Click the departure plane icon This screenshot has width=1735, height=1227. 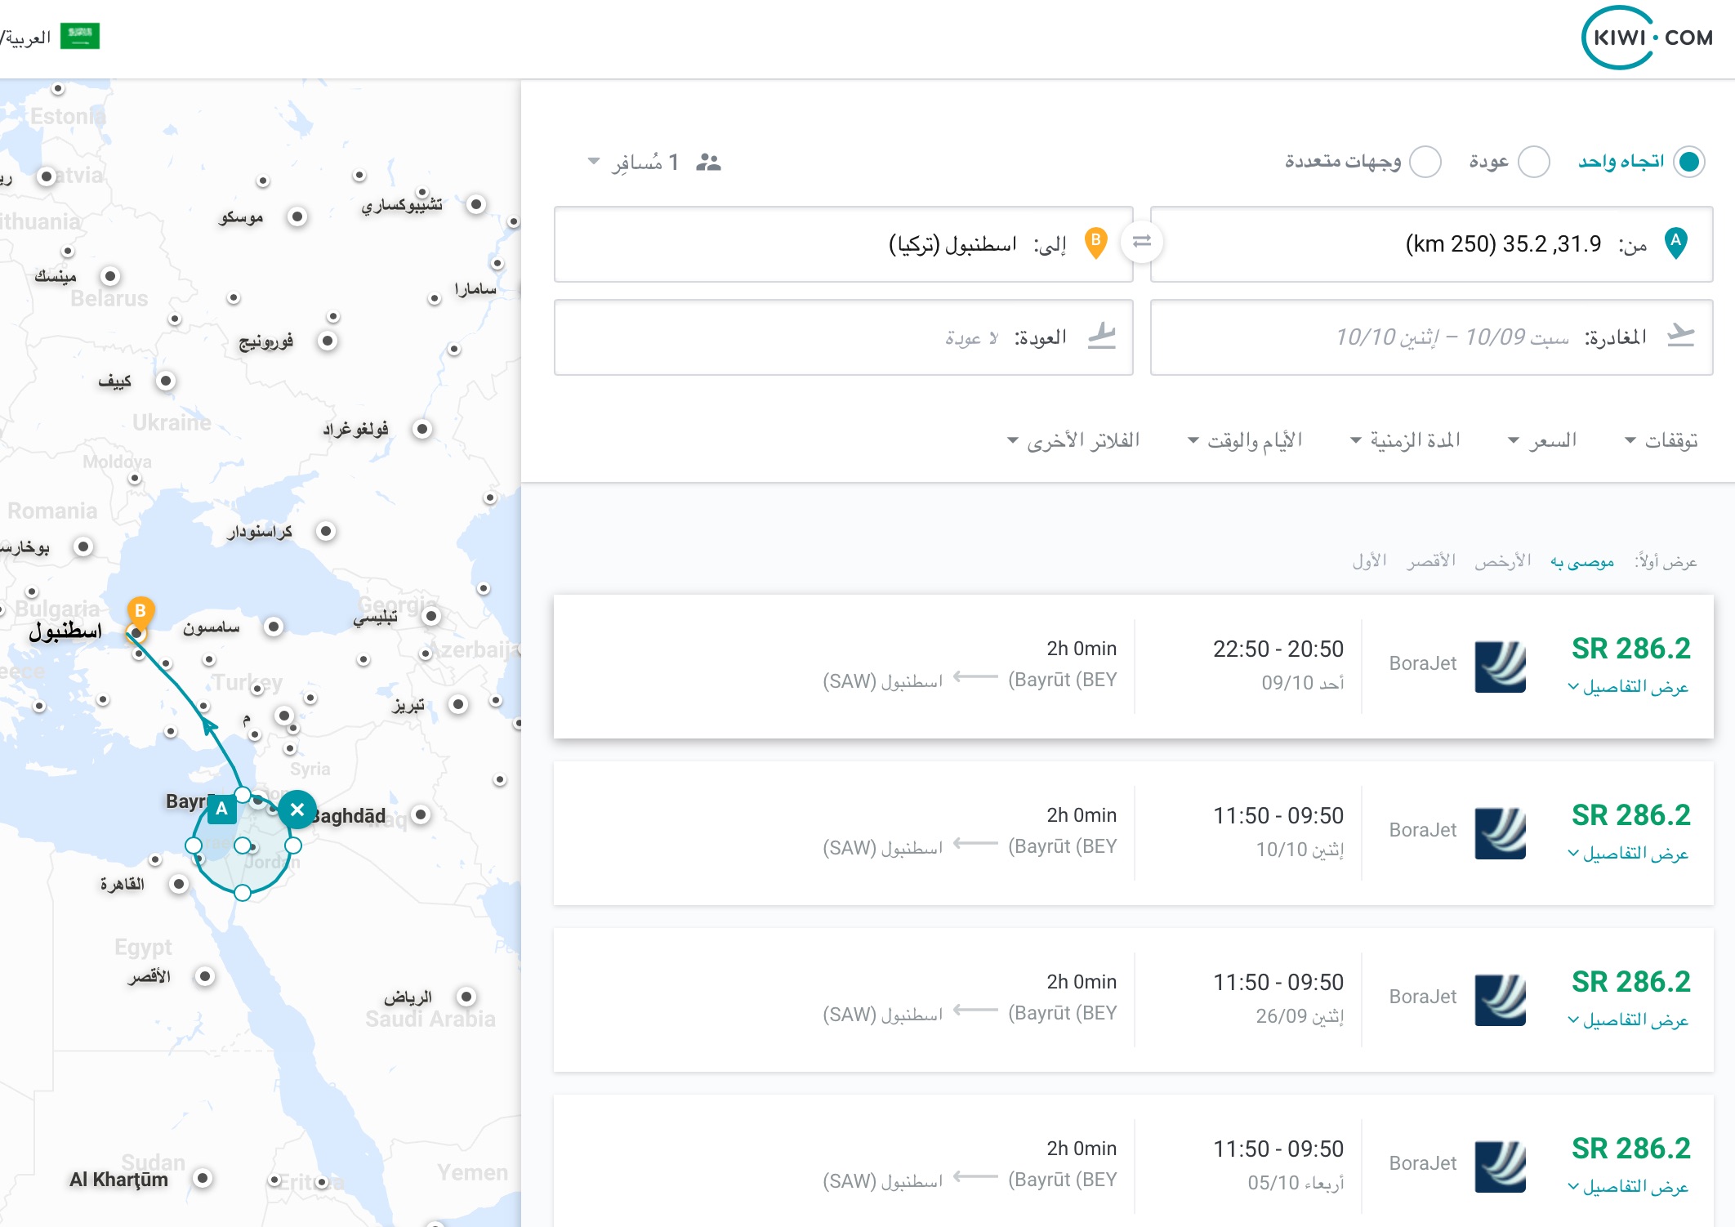point(1680,336)
